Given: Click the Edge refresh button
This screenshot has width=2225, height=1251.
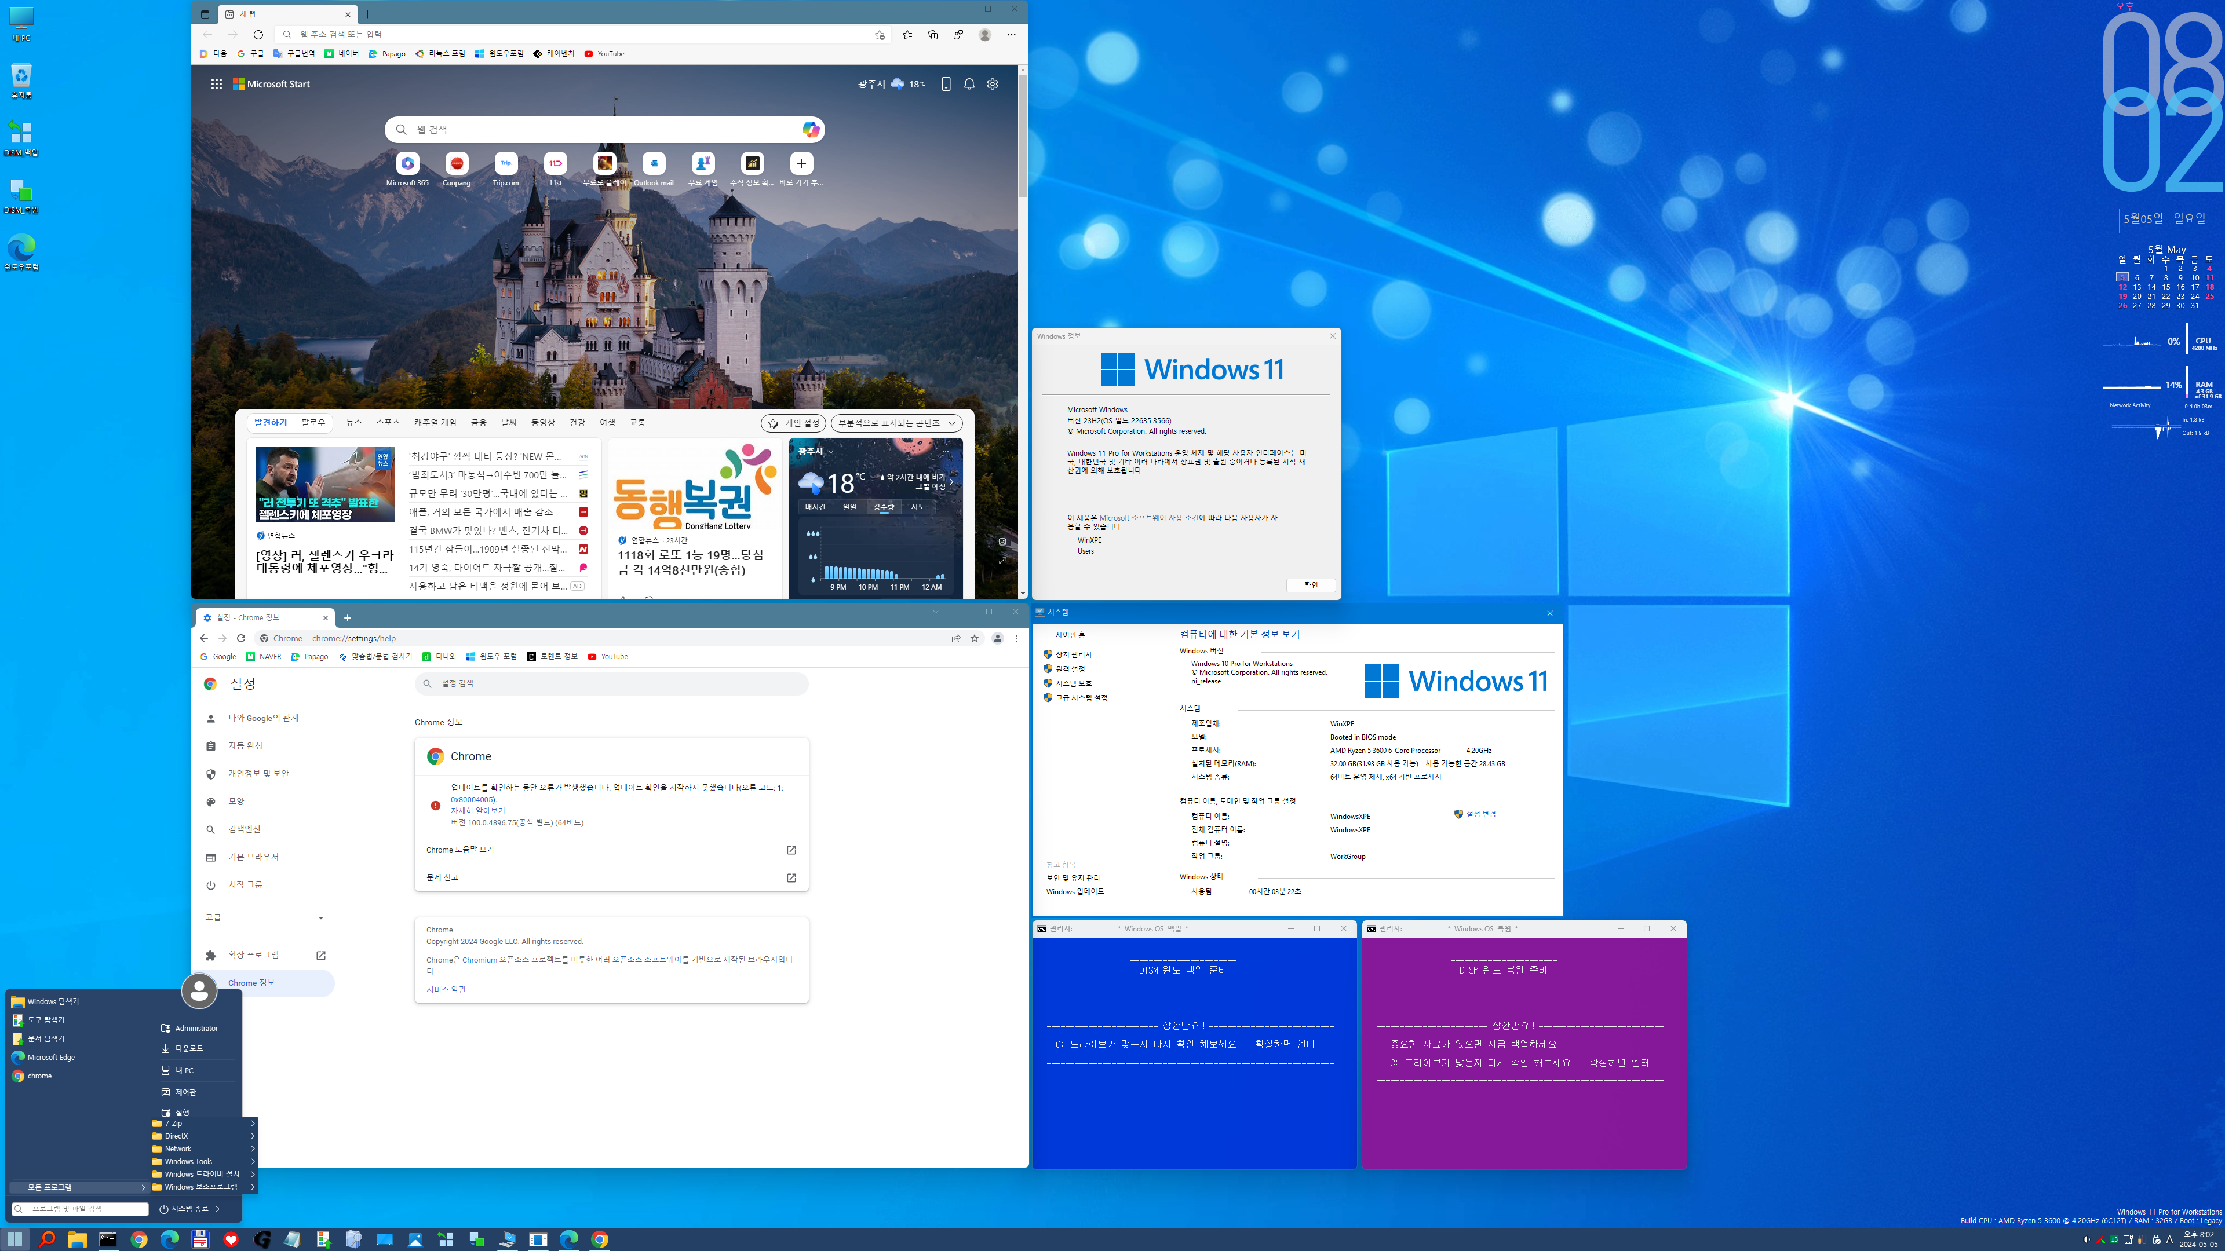Looking at the screenshot, I should [257, 35].
